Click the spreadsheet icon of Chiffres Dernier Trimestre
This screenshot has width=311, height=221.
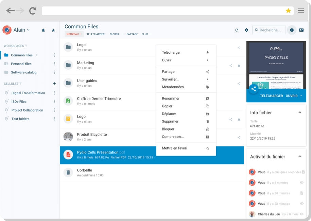pos(68,101)
